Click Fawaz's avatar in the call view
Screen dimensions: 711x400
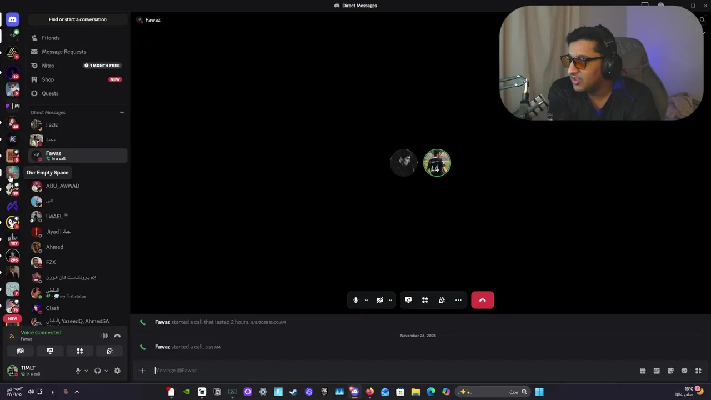404,163
